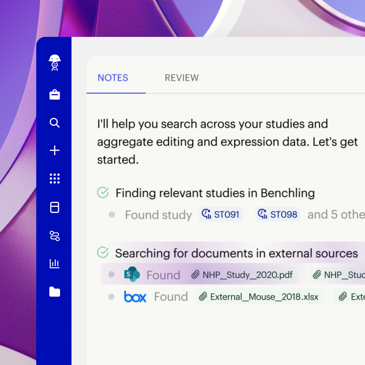Image resolution: width=365 pixels, height=365 pixels.
Task: Open the inventory box icon in sidebar
Action: (55, 207)
